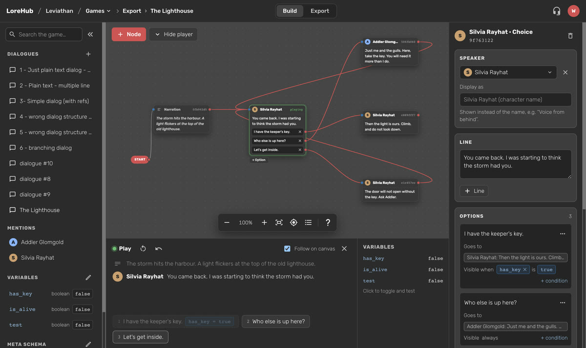Toggle has_key false value in the left sidebar

pyautogui.click(x=83, y=294)
